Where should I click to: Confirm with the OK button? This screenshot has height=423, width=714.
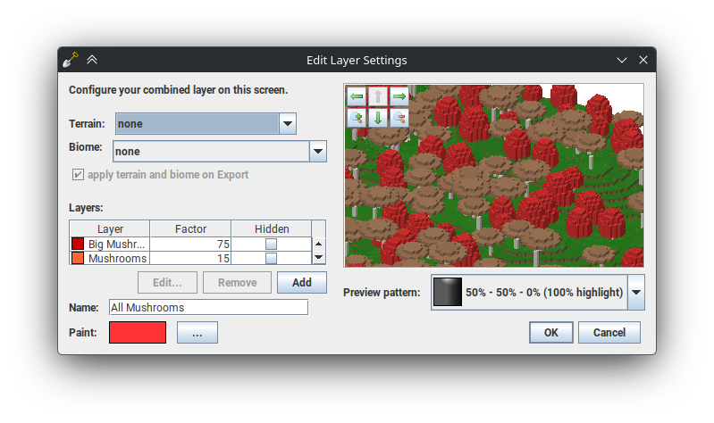pyautogui.click(x=551, y=333)
